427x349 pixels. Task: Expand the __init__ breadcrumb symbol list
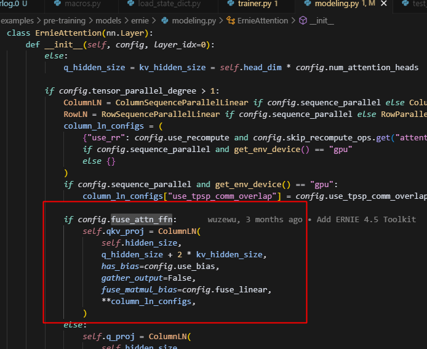point(322,20)
